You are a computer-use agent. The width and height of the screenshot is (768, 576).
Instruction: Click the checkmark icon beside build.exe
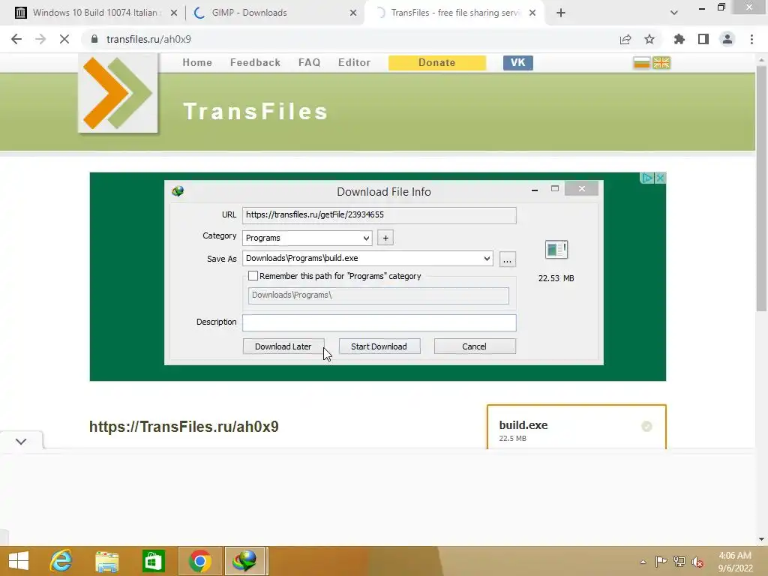(646, 427)
